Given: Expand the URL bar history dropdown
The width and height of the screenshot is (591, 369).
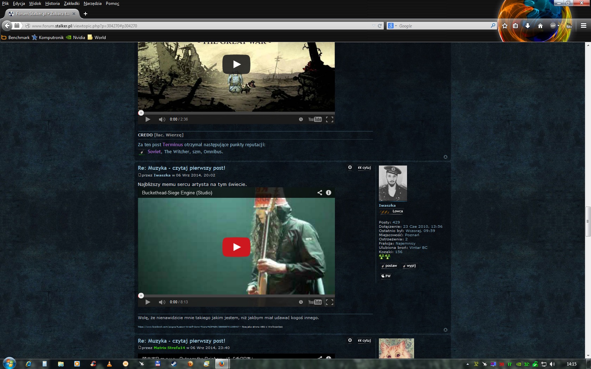Looking at the screenshot, I should (x=374, y=26).
